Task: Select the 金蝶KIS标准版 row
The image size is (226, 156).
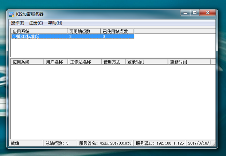Action: coord(73,36)
